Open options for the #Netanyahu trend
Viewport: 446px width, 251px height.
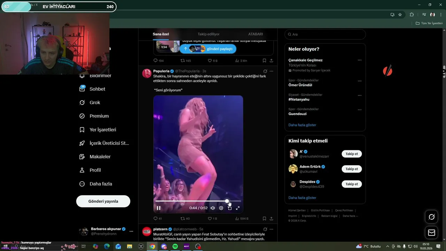coord(360,95)
